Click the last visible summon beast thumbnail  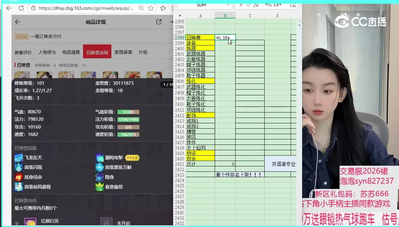tap(155, 75)
